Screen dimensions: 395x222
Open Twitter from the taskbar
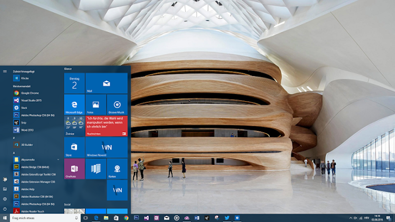[227, 218]
